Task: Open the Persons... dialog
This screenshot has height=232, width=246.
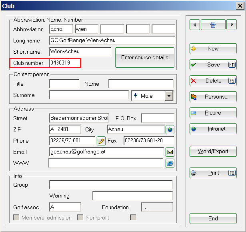Action: point(213,97)
